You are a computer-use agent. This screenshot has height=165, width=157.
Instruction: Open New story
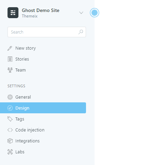[x=26, y=48]
